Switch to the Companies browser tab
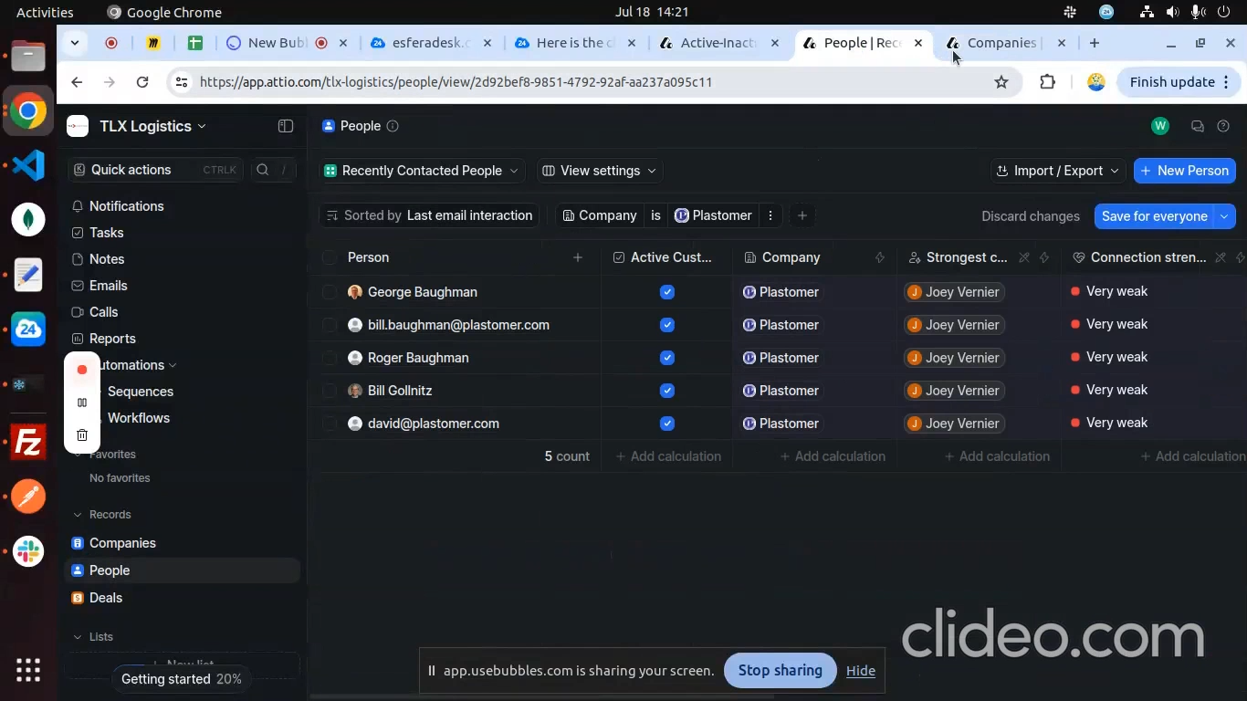Viewport: 1247px width, 701px height. (1000, 43)
